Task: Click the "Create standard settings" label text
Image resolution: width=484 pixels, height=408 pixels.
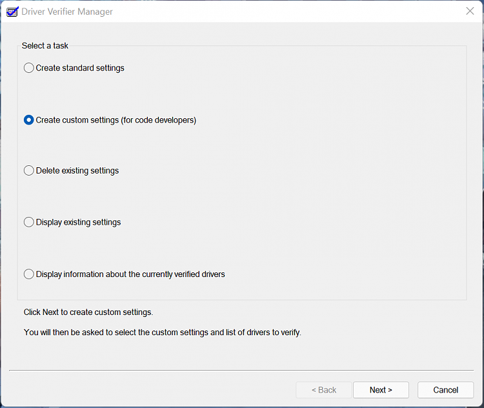Action: [80, 68]
